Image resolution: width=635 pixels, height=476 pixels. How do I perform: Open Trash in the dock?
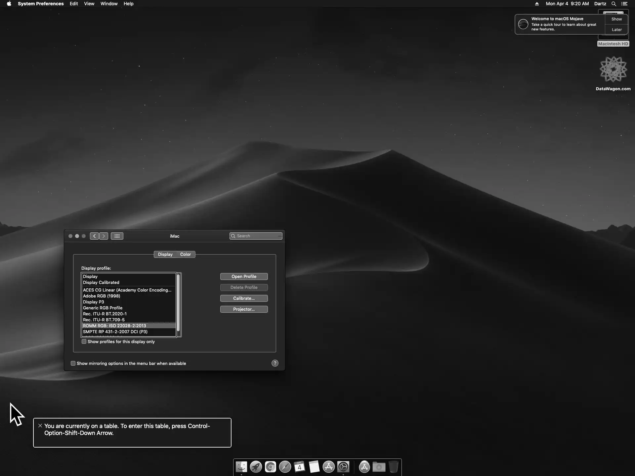(393, 467)
